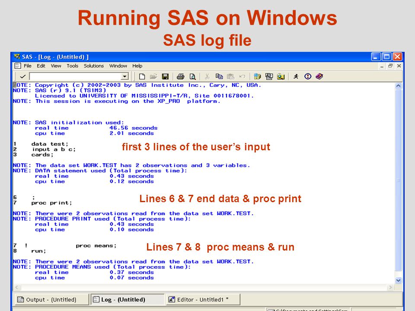Open the Tools menu
Image resolution: width=415 pixels, height=311 pixels.
click(x=72, y=66)
